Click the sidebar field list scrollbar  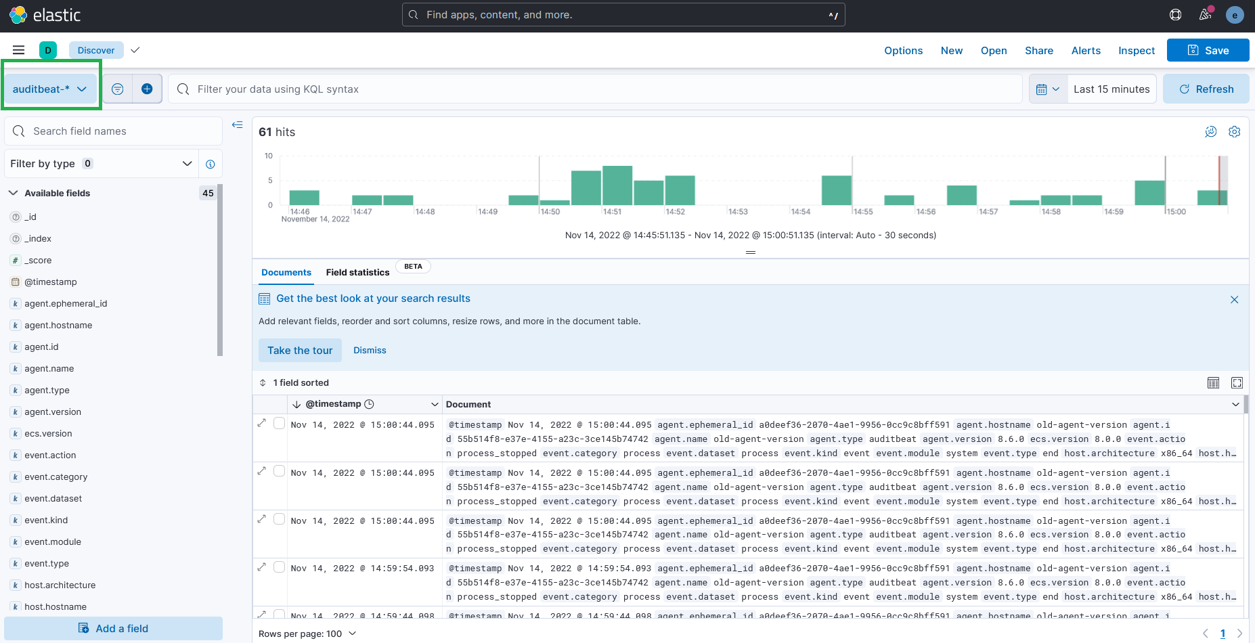coord(220,269)
